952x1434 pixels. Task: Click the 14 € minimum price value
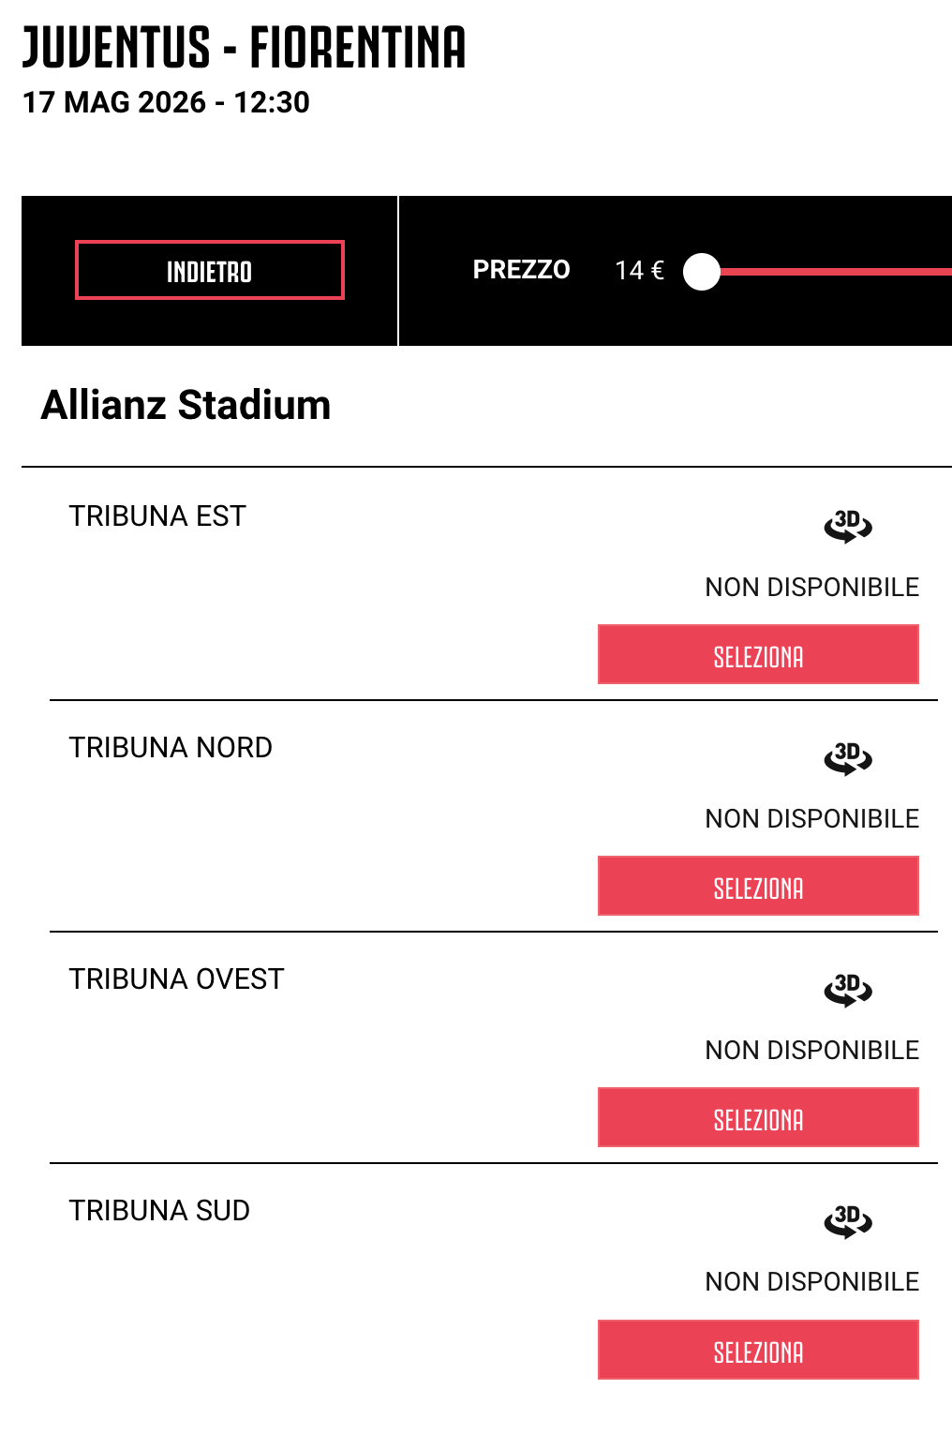[639, 271]
